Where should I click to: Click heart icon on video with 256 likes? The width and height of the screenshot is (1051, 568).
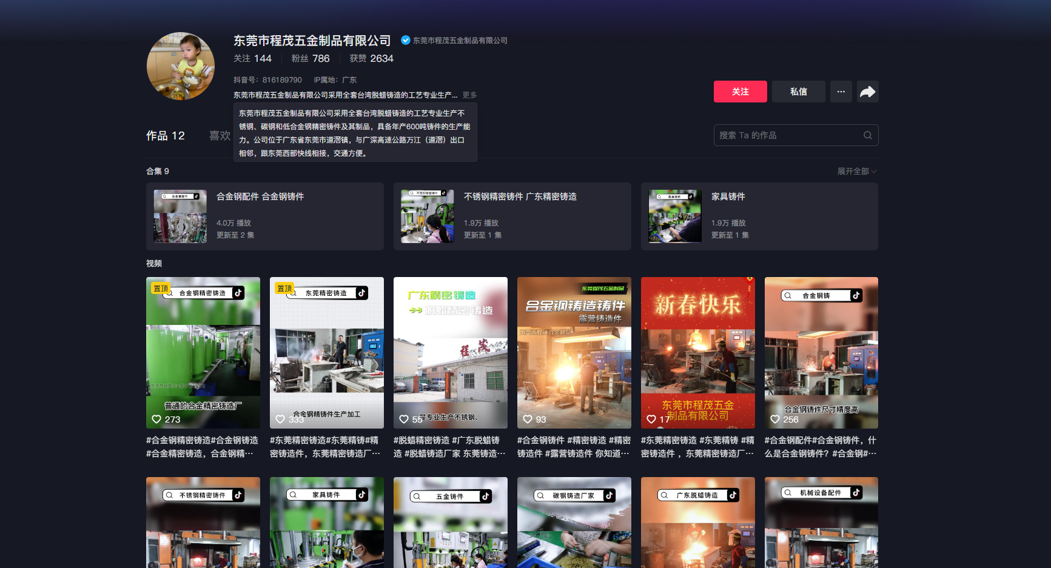(x=775, y=419)
